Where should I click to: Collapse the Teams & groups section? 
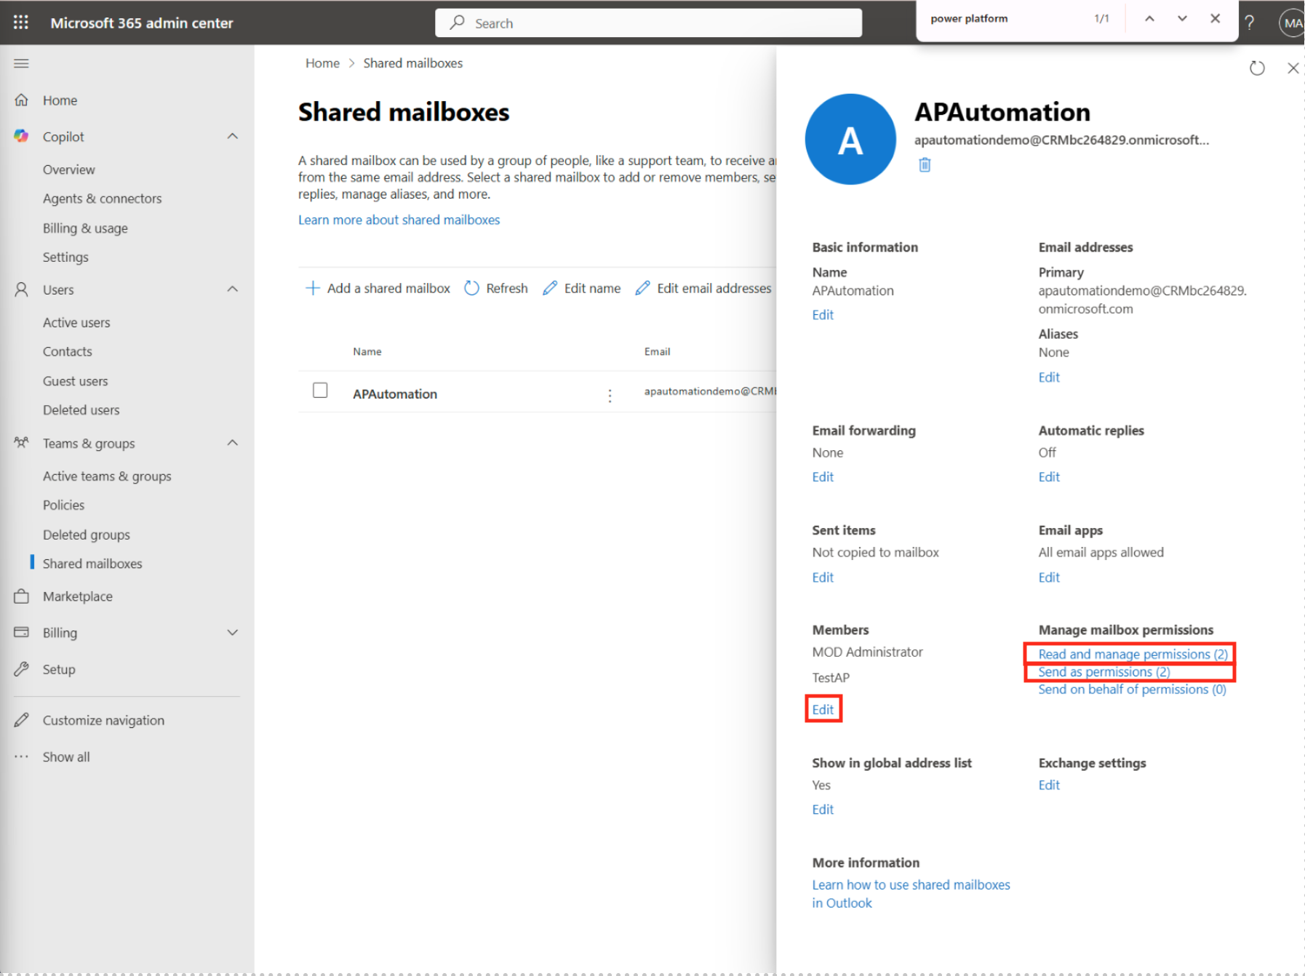point(233,443)
